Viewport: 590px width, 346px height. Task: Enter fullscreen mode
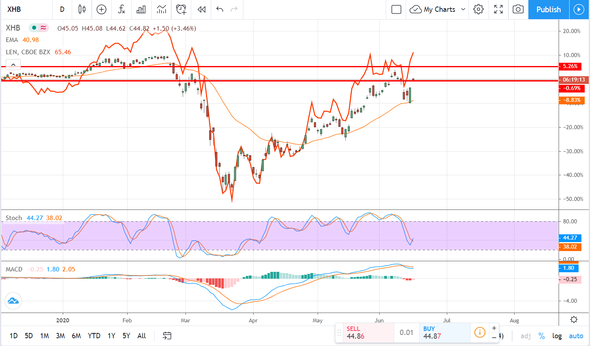pos(498,9)
